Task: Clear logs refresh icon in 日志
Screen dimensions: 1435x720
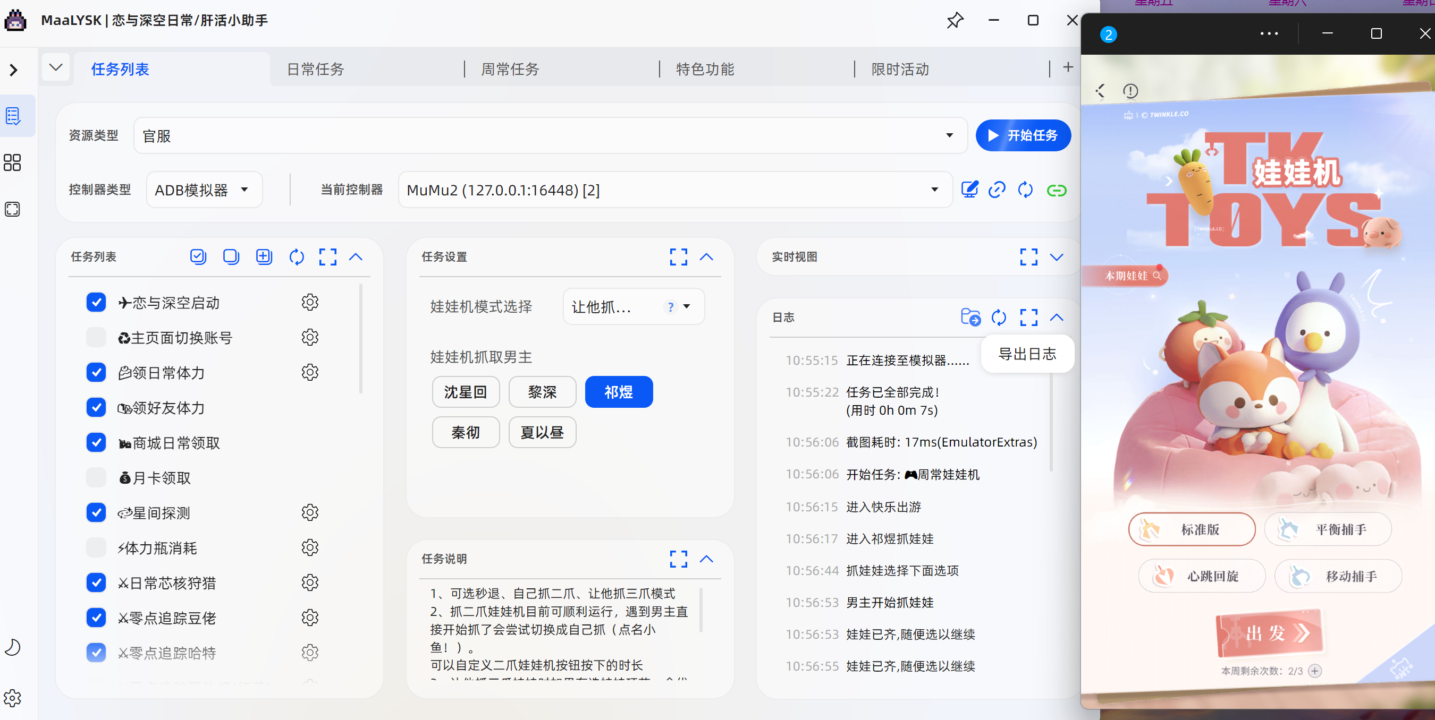Action: tap(999, 317)
